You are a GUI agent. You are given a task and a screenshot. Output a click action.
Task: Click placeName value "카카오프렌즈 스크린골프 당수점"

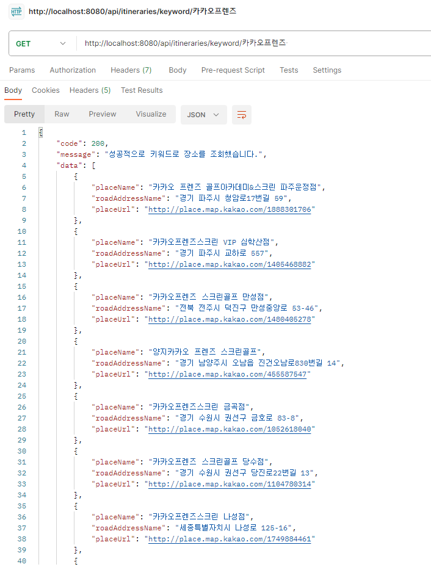point(208,462)
